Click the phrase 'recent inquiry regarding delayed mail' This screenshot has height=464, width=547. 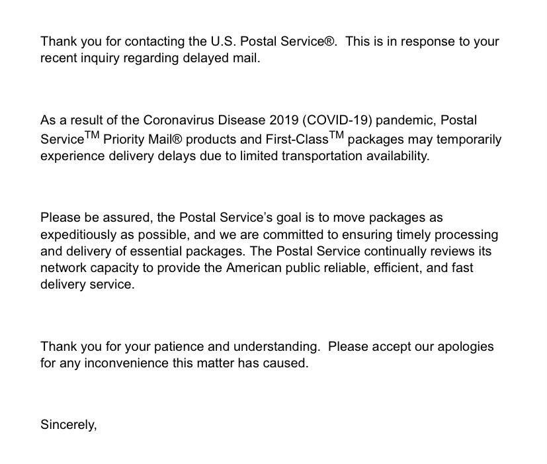149,58
